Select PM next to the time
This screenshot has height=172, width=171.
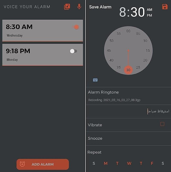click(149, 16)
